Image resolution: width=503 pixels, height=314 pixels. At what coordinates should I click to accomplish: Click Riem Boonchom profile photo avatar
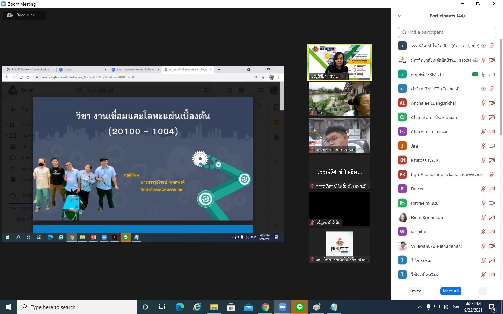click(x=402, y=217)
